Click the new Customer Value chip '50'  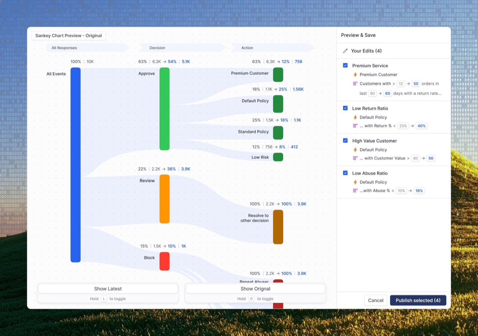click(431, 158)
